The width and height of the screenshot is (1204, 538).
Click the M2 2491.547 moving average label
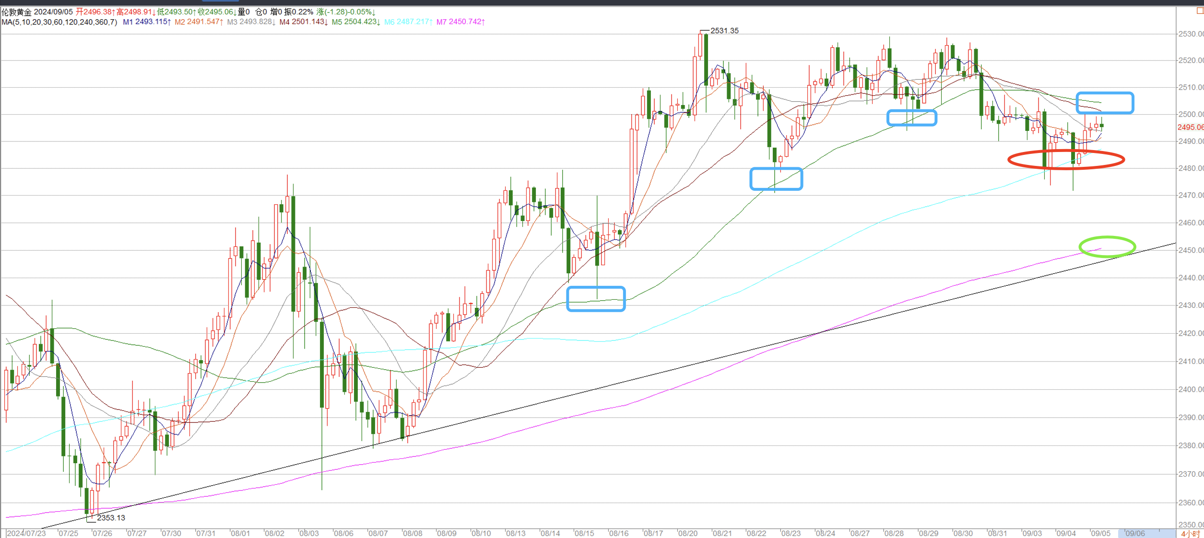tap(199, 22)
